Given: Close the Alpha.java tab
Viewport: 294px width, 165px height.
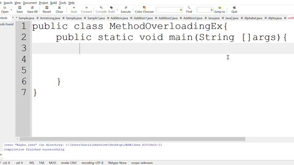Looking at the screenshot, I should point(285,18).
